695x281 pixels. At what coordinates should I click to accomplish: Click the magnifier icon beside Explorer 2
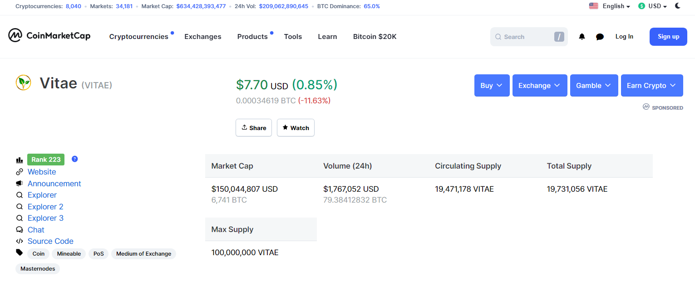[x=20, y=207]
